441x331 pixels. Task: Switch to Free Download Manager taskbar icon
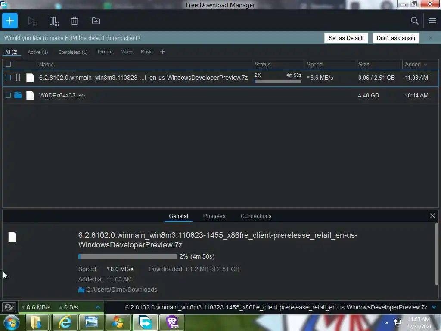145,322
